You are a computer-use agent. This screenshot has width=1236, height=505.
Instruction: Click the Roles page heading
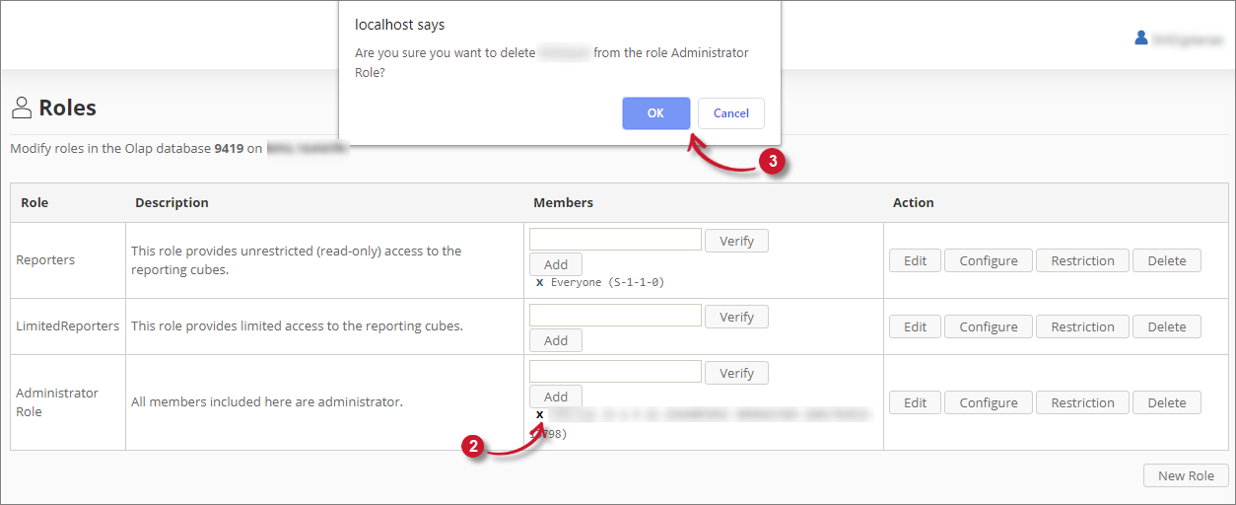tap(67, 108)
